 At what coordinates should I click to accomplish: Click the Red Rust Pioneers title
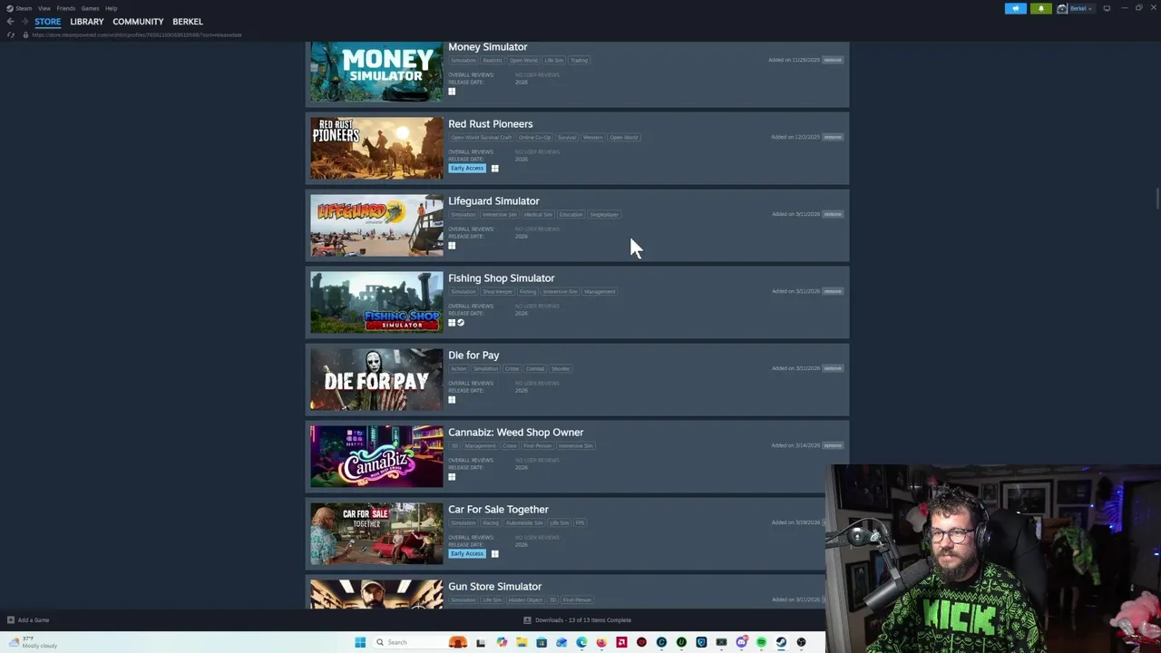[x=490, y=124]
